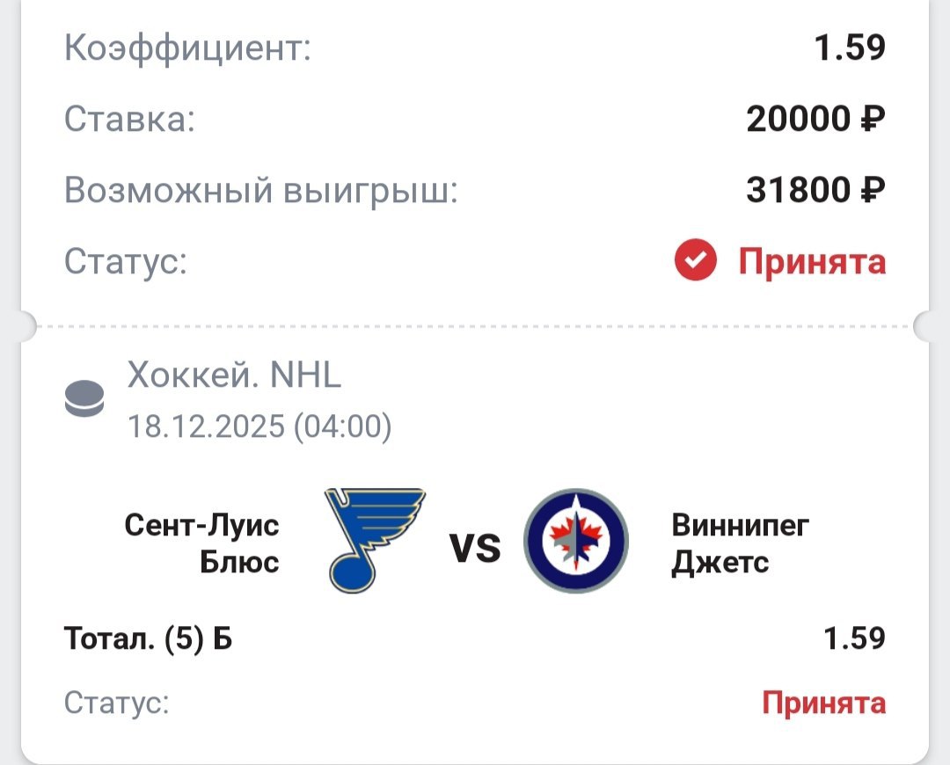950x765 pixels.
Task: Click the Тотал. (5) Б bet selection
Action: [148, 638]
